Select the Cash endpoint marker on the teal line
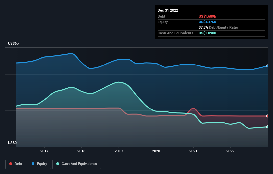 (x=267, y=127)
